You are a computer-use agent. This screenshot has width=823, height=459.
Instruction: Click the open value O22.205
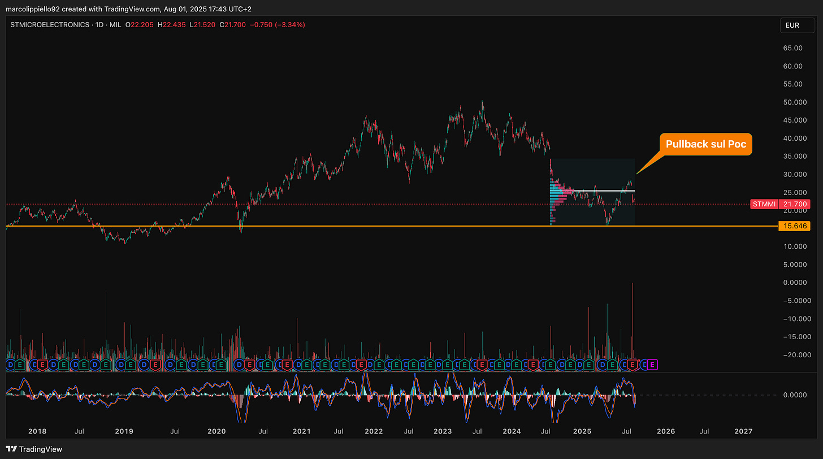[x=139, y=25]
